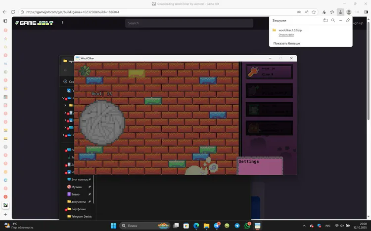The height and width of the screenshot is (231, 371).
Task: Select Этот компьютер in Explorer sidebar
Action: click(x=80, y=180)
